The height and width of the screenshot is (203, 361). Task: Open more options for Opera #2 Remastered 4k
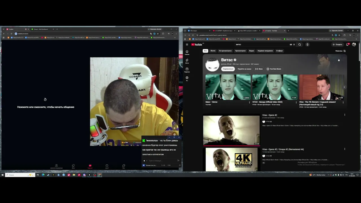click(x=345, y=149)
